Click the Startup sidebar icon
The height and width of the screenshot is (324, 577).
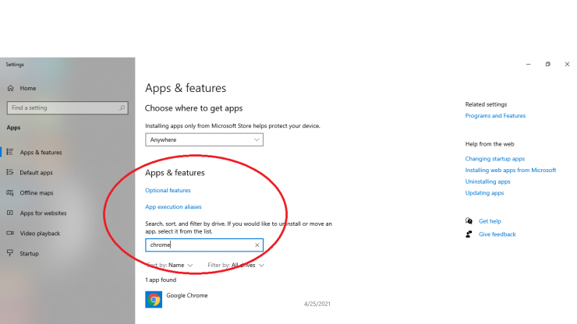pos(10,253)
